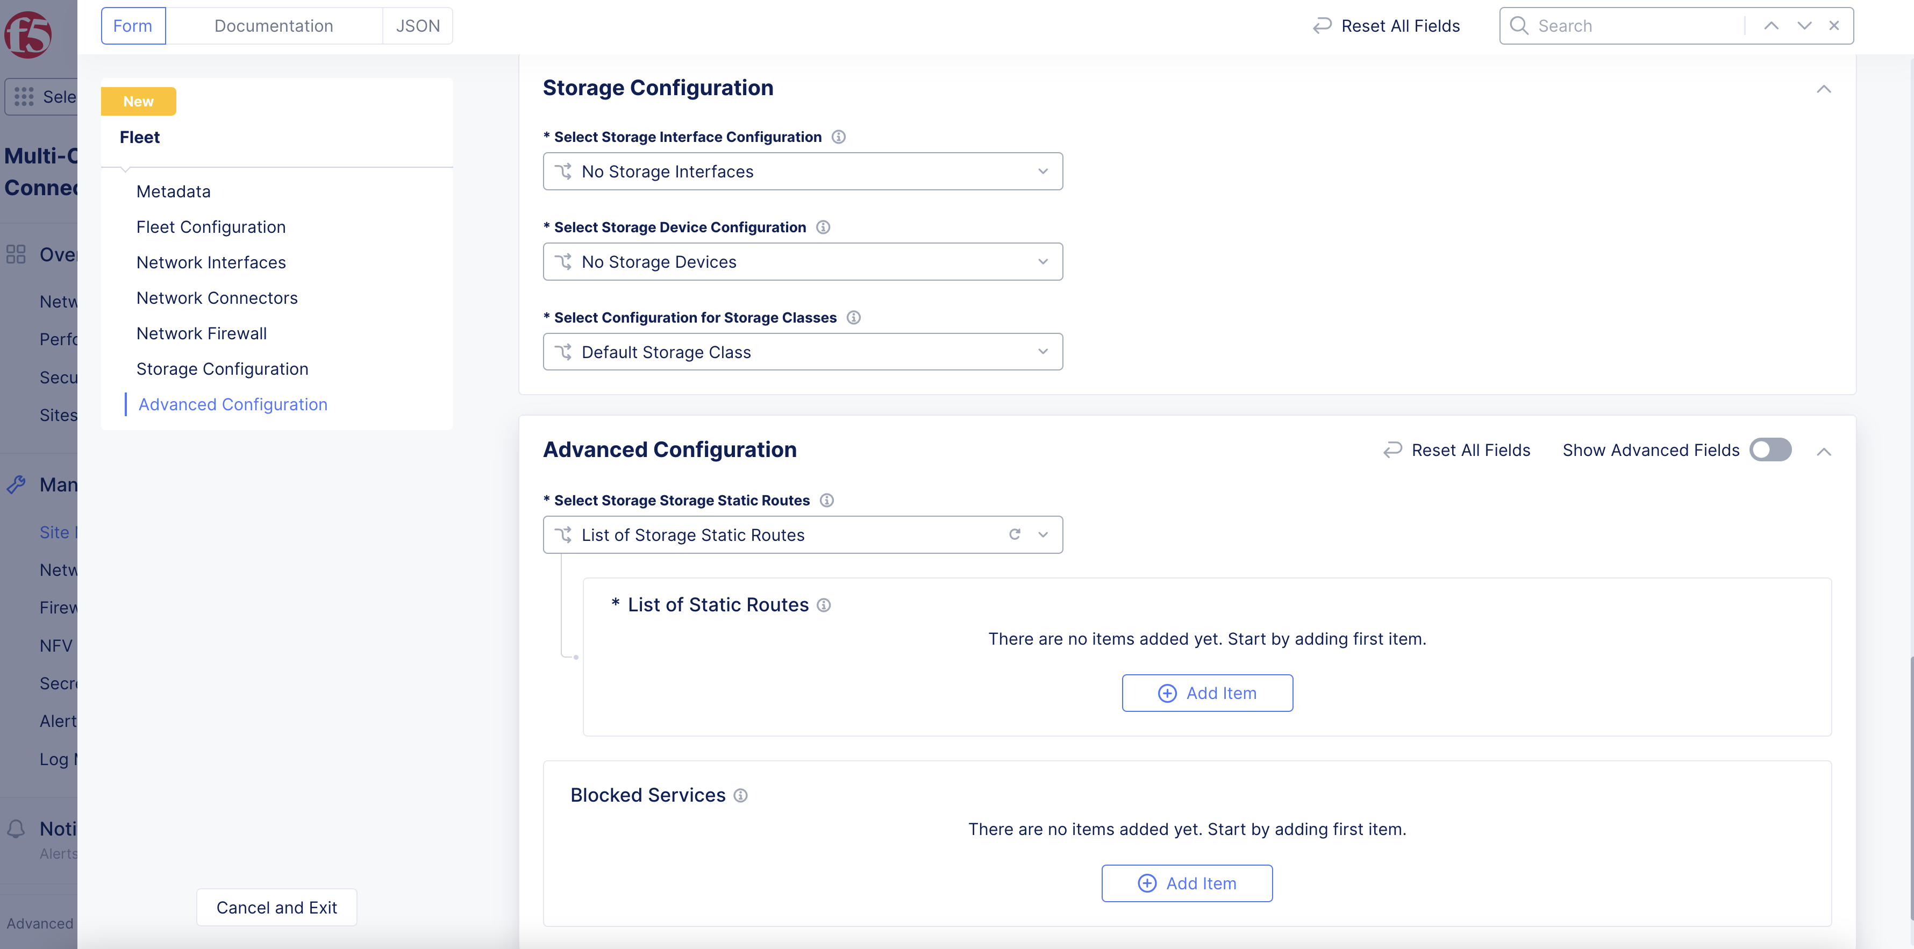Open the Default Storage Class dropdown
The image size is (1914, 949).
803,352
